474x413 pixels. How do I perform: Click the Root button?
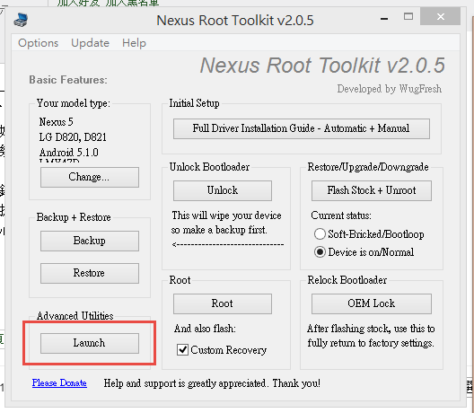(x=223, y=303)
